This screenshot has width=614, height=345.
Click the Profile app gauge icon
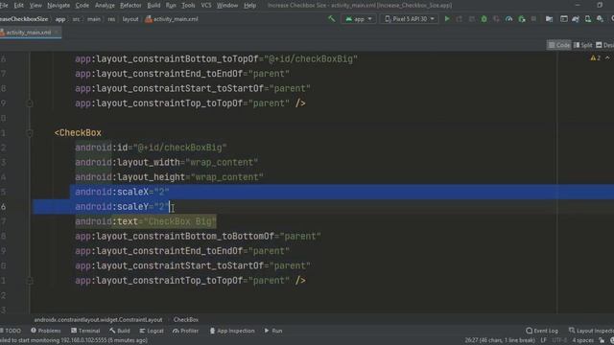tap(509, 19)
